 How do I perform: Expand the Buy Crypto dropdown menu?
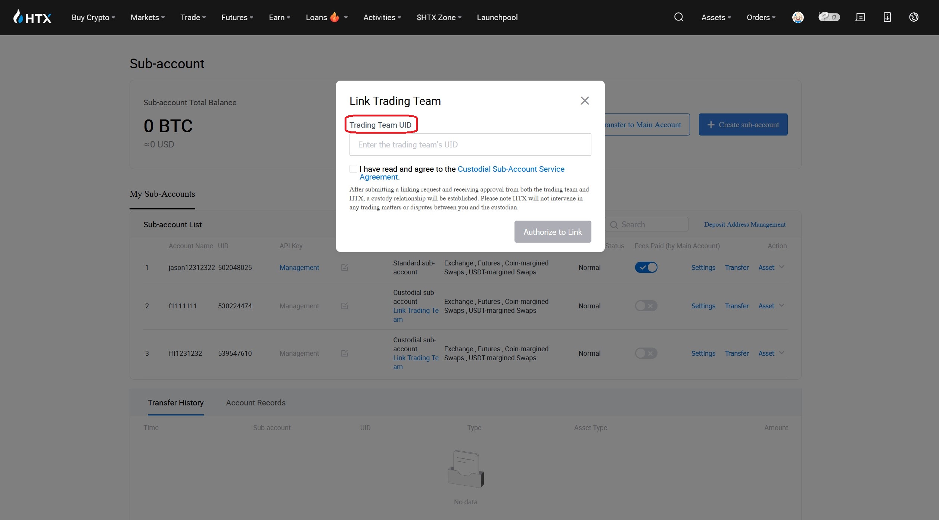pyautogui.click(x=93, y=18)
